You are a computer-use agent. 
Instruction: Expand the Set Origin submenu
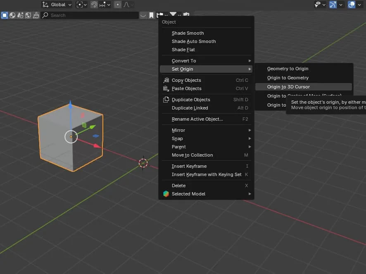tap(206, 69)
